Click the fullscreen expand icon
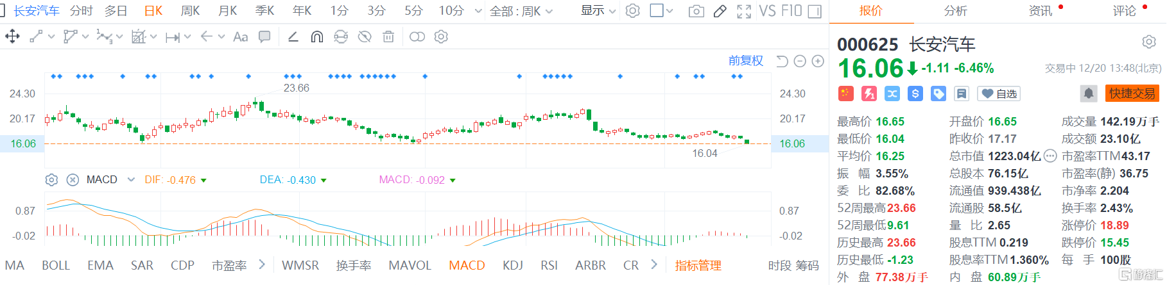The height and width of the screenshot is (285, 1167). (x=744, y=11)
